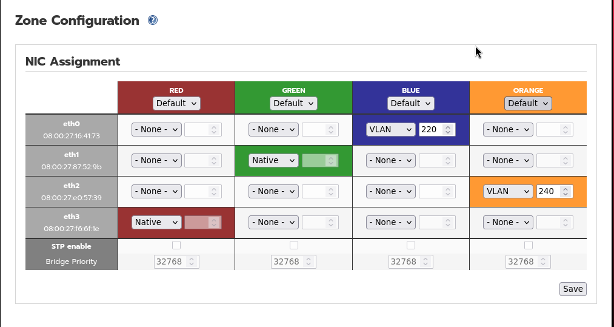Open the Zone Configuration help icon
This screenshot has height=327, width=614.
153,20
